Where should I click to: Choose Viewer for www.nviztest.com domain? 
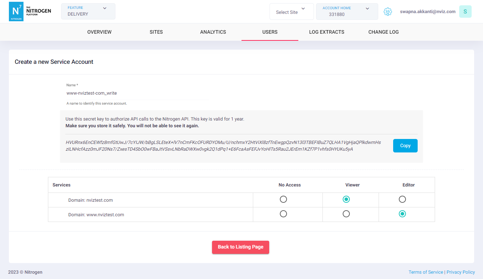(346, 214)
